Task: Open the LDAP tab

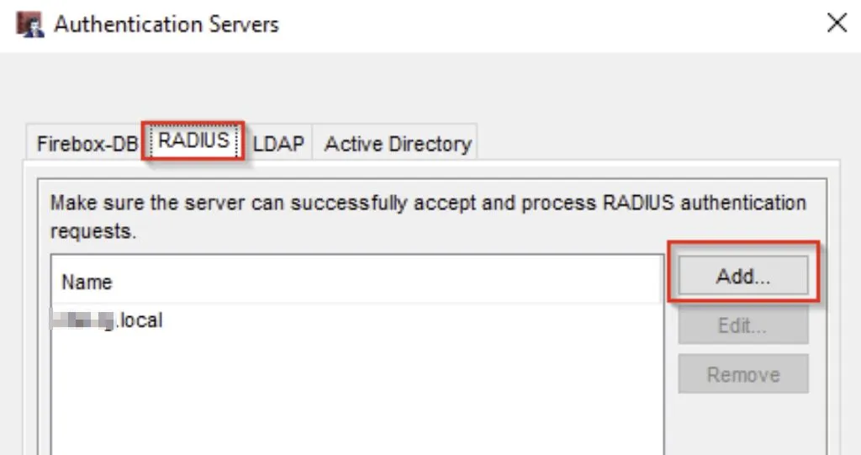Action: coord(278,144)
